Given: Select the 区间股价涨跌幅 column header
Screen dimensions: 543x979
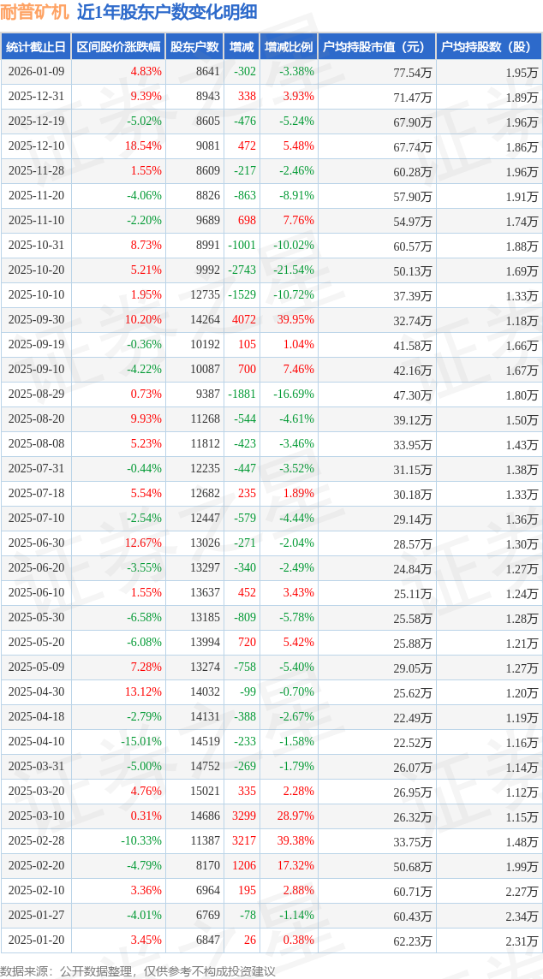Looking at the screenshot, I should click(117, 47).
